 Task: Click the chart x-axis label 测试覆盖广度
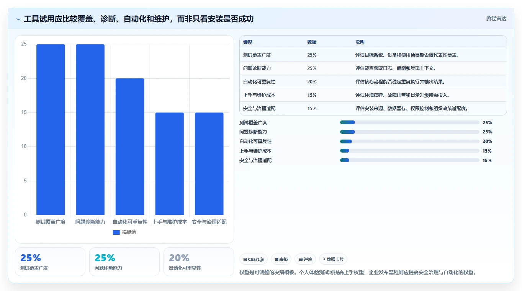click(x=51, y=222)
